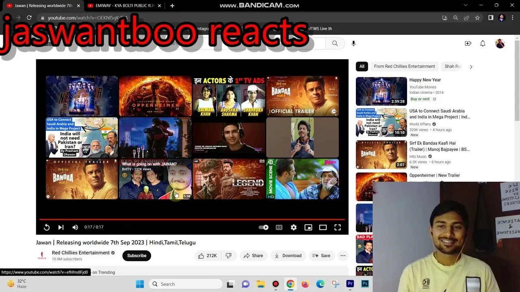
Task: Click YouTube search magnifier button
Action: (335, 43)
